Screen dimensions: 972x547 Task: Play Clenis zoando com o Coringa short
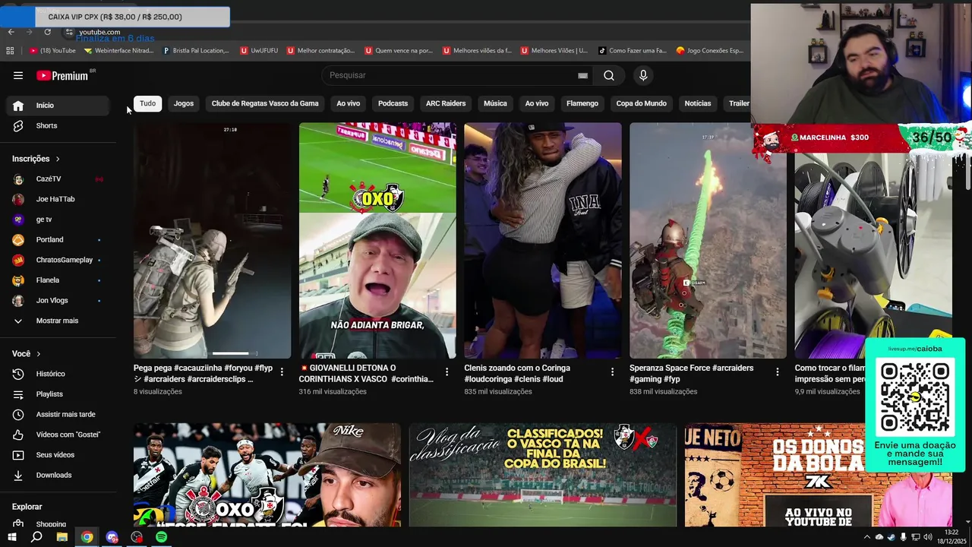542,240
